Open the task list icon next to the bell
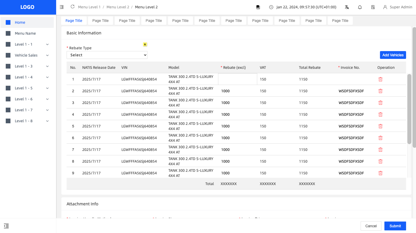 373,7
